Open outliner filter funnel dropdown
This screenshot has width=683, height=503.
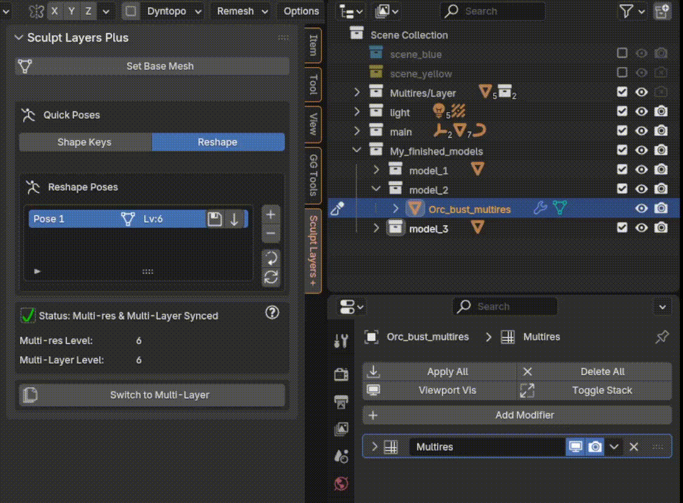click(x=632, y=12)
